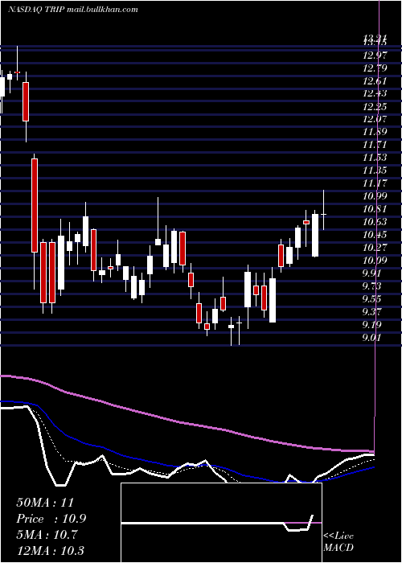402x563 pixels.
Task: Click the 11.53 price axis label
Action: (375, 158)
